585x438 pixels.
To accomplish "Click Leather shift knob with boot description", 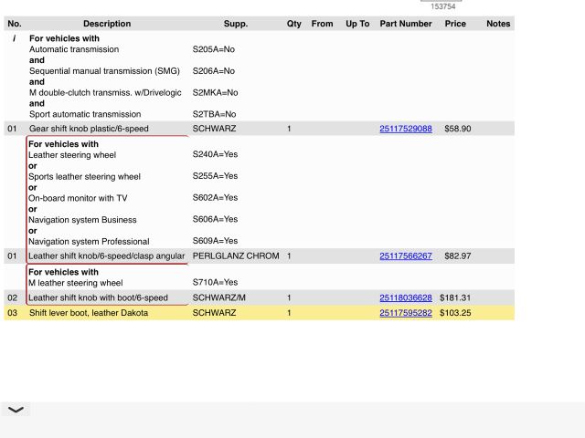I will click(99, 298).
